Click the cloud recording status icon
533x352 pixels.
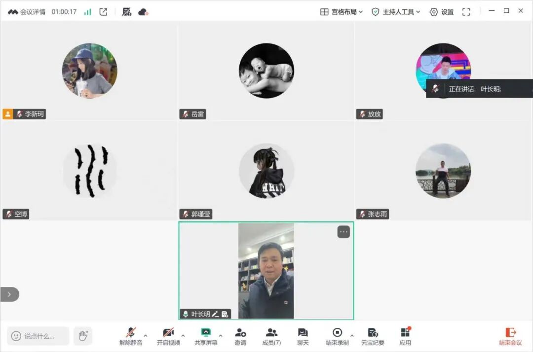[143, 12]
